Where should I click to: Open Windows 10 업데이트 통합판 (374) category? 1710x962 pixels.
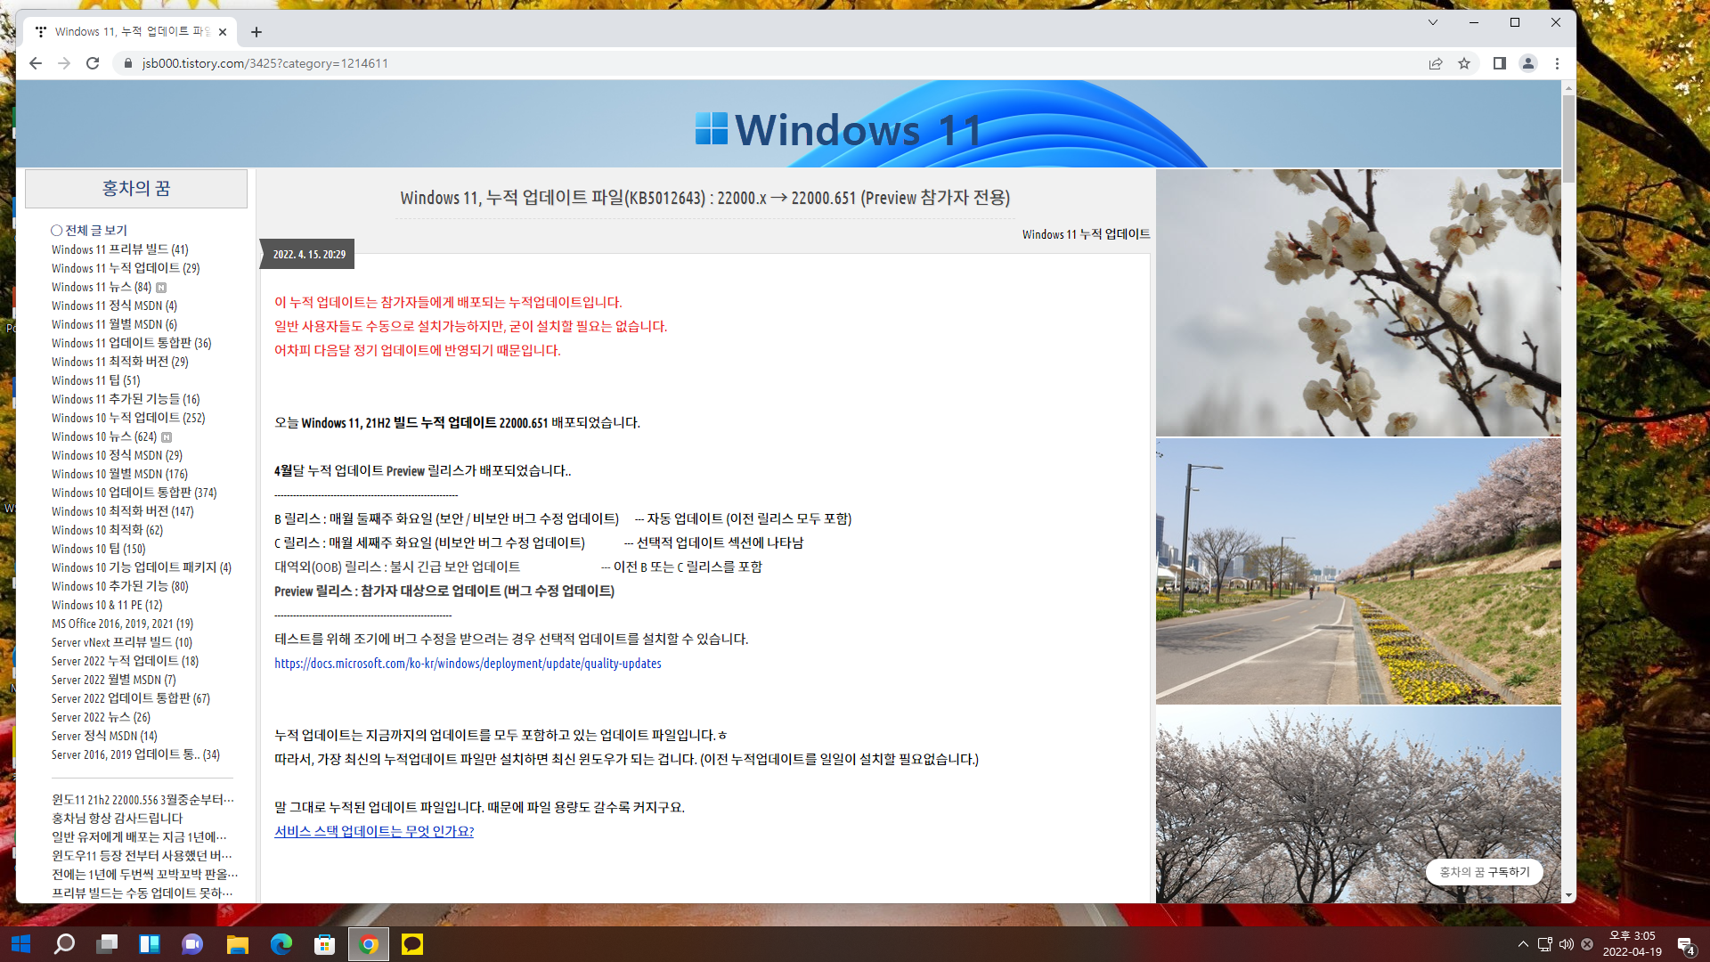click(x=134, y=493)
